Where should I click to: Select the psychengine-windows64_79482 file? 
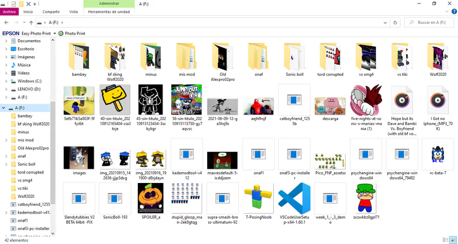(x=402, y=154)
